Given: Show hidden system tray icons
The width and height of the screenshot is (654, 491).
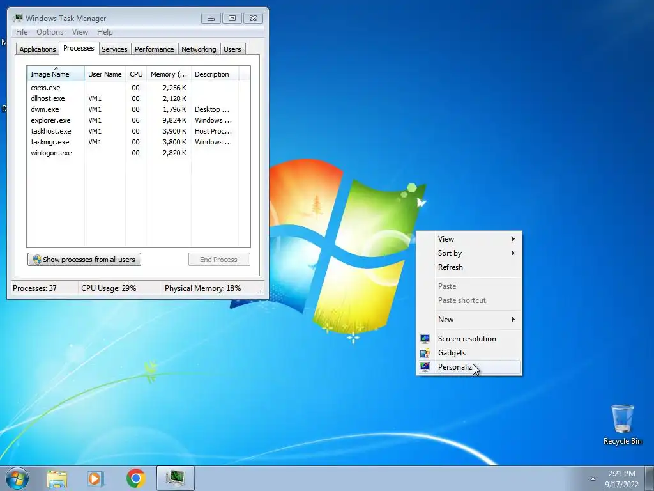Looking at the screenshot, I should 593,479.
